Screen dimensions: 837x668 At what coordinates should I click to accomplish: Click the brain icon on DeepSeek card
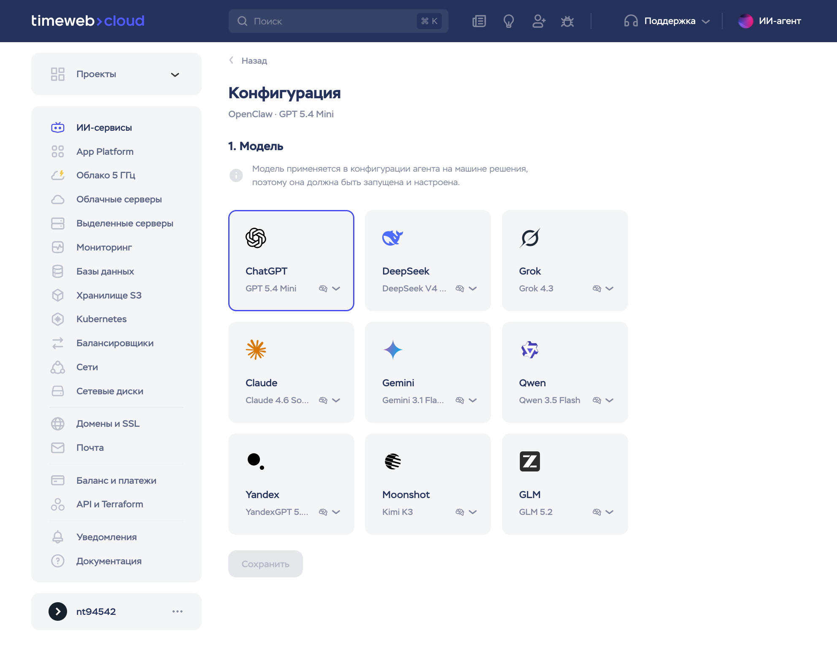click(460, 288)
